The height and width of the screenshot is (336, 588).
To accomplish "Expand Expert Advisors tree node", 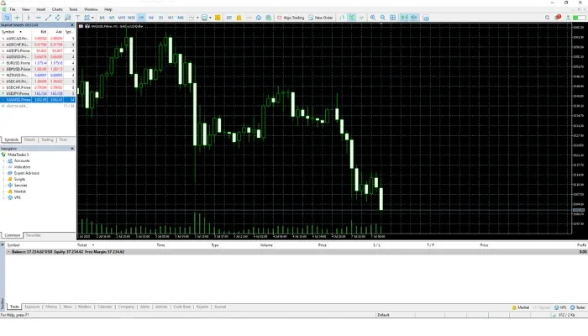I will pos(4,173).
